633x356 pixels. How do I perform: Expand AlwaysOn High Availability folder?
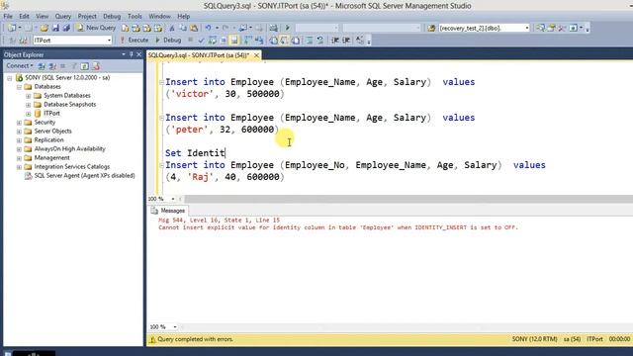point(19,149)
